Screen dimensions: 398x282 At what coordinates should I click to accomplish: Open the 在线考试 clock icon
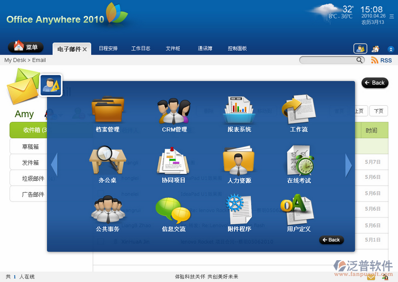tap(300, 160)
